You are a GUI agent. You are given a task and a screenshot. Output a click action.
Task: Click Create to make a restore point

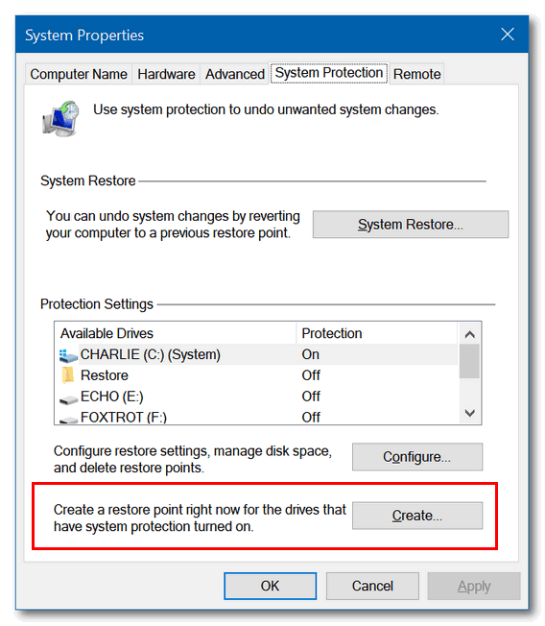417,516
